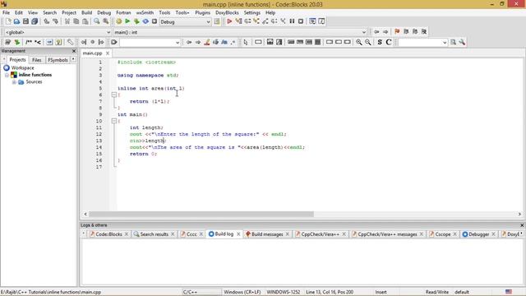Open the Build menu
This screenshot has height=296, width=526.
(86, 13)
